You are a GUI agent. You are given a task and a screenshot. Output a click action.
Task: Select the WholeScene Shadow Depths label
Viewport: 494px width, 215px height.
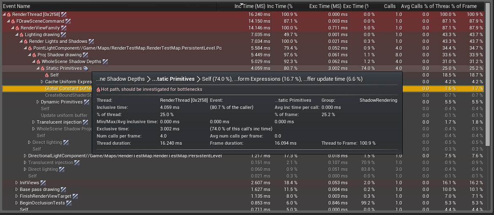(x=71, y=62)
